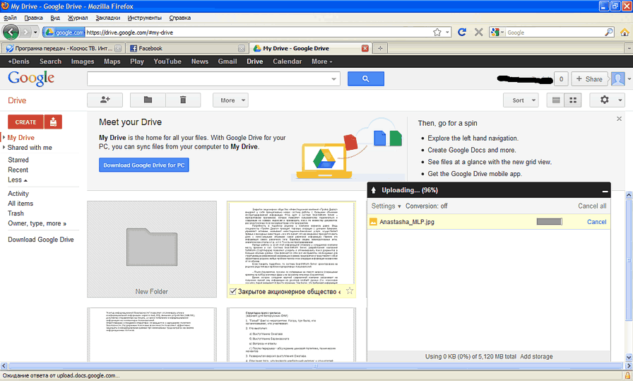Viewport: 633px width, 381px height.
Task: Open Calendar from the Google bar
Action: click(x=287, y=61)
